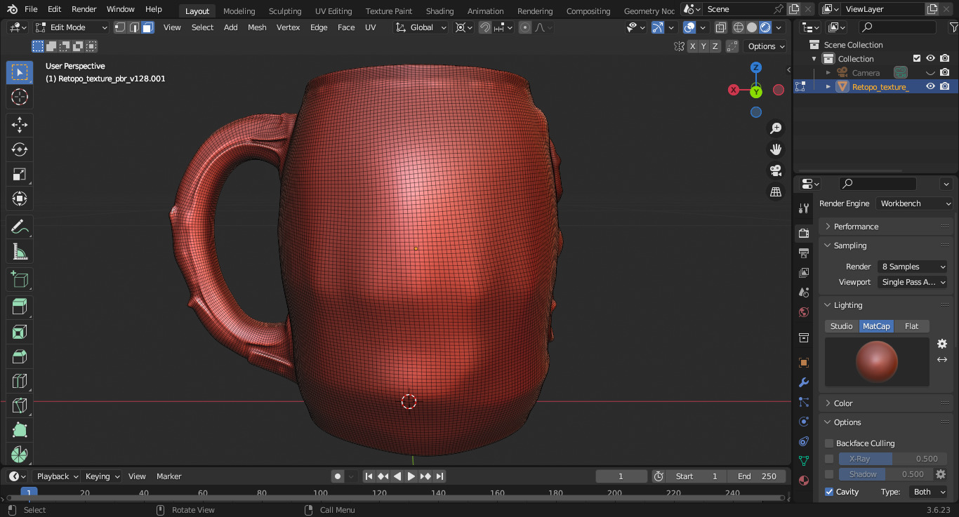Pick the Rotate tool

20,149
